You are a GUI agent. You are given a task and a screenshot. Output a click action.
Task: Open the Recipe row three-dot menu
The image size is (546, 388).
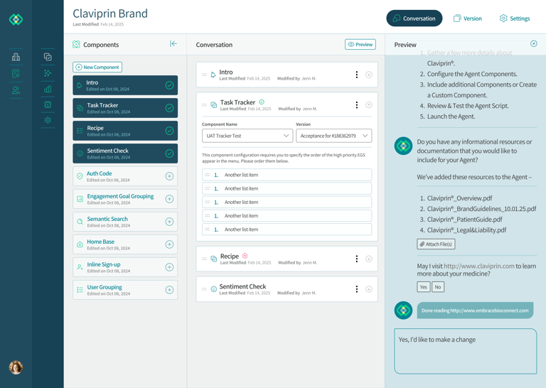(357, 259)
